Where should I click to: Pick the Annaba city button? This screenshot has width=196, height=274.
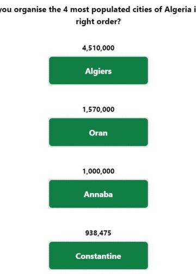(x=99, y=194)
